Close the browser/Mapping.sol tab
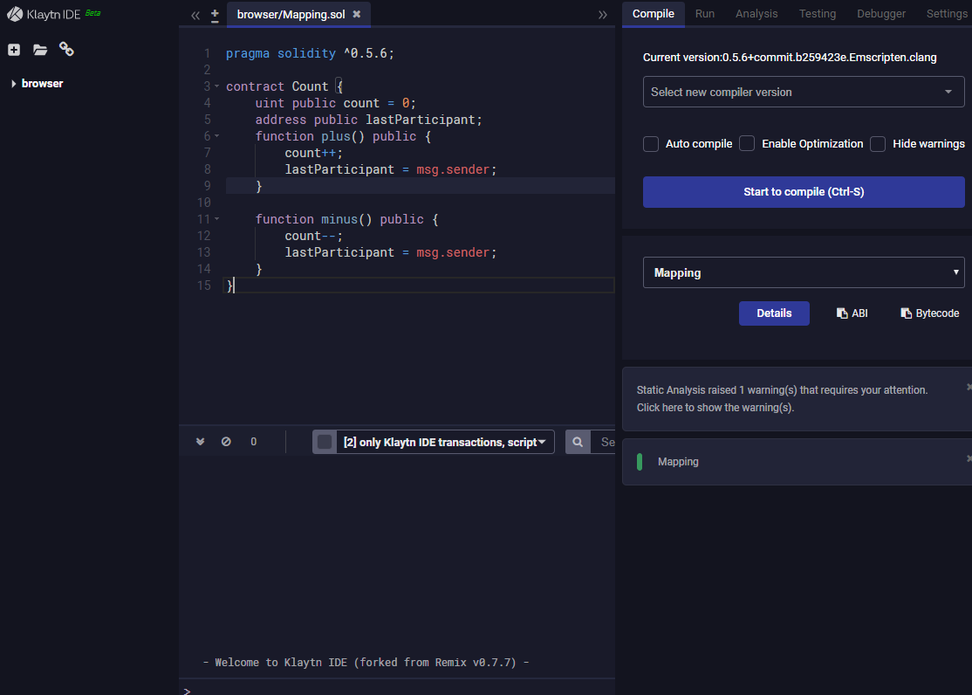Viewport: 972px width, 695px height. pyautogui.click(x=357, y=14)
